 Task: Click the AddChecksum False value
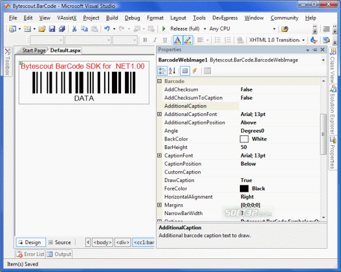(x=247, y=89)
